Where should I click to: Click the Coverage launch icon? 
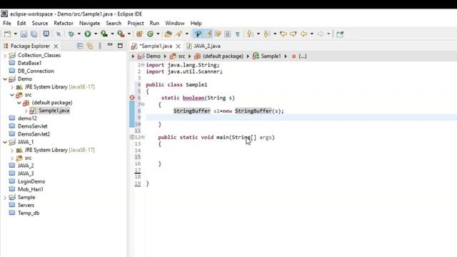pos(104,34)
